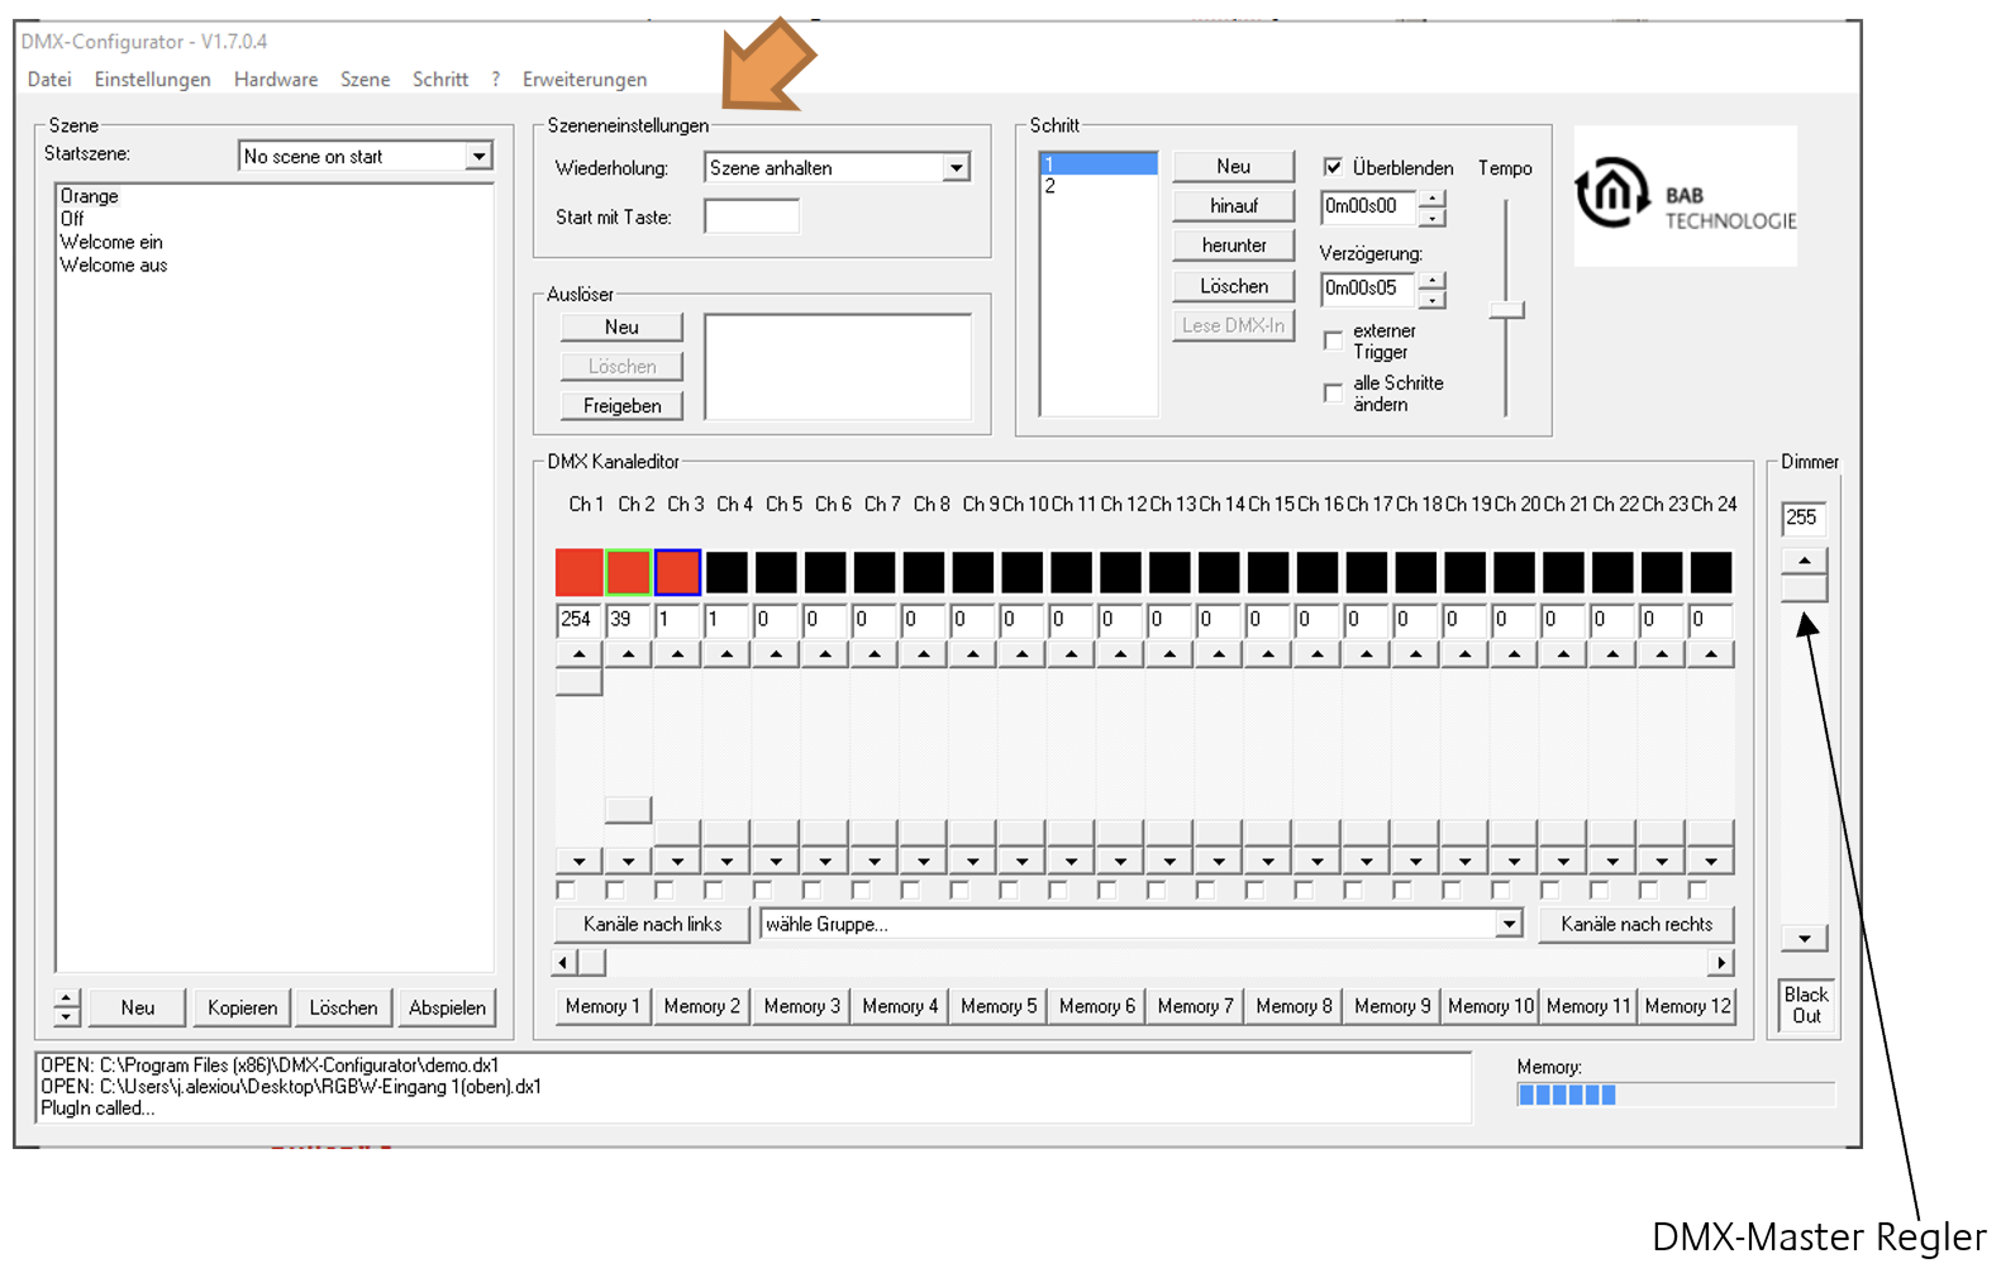Image resolution: width=2001 pixels, height=1273 pixels.
Task: Click the Überblenden time field 0m00s00
Action: 1368,207
